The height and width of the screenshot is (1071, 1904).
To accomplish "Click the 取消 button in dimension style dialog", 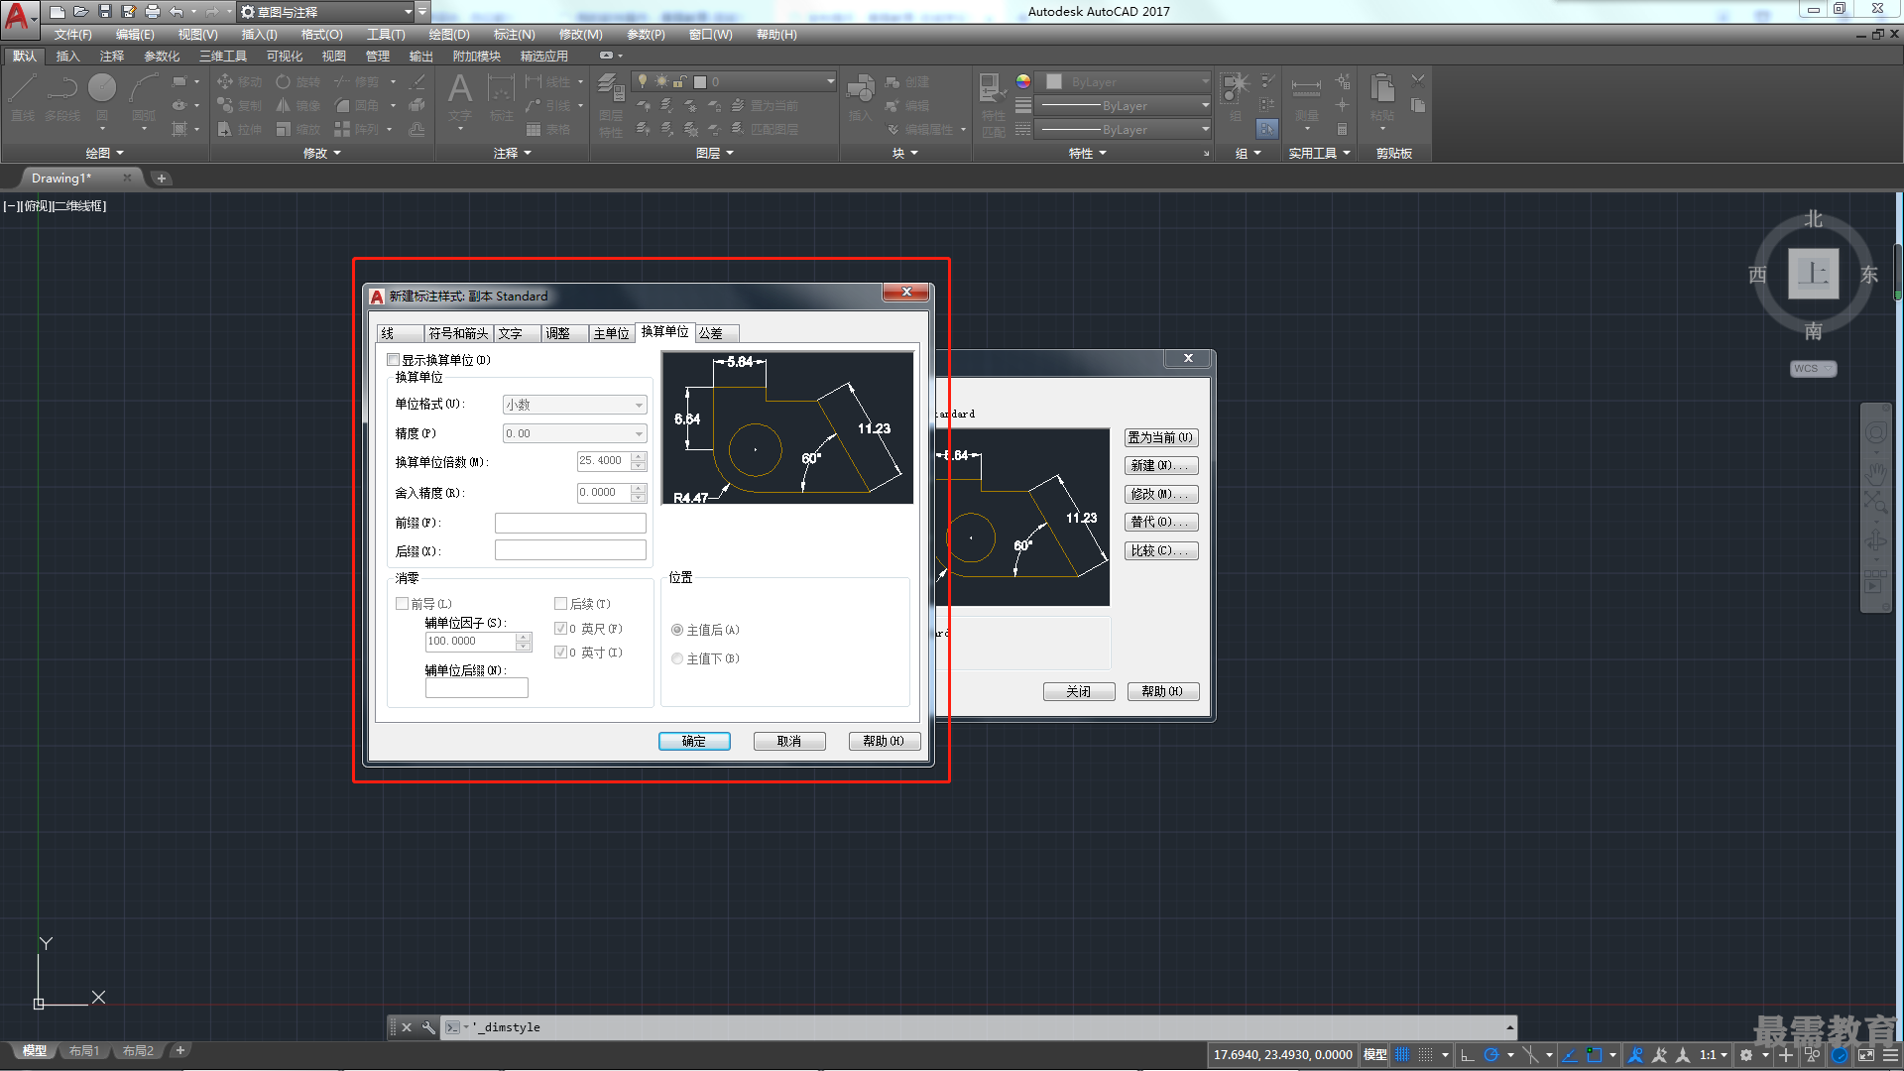I will (789, 742).
